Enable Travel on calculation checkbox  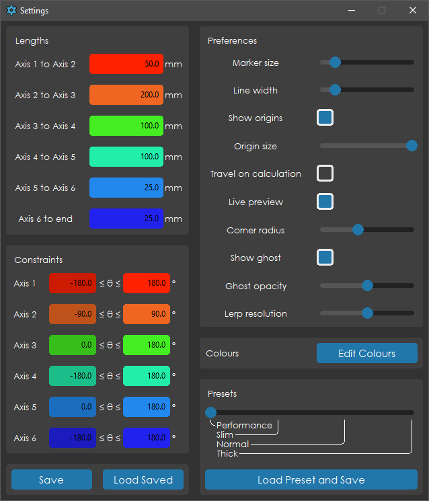(325, 174)
